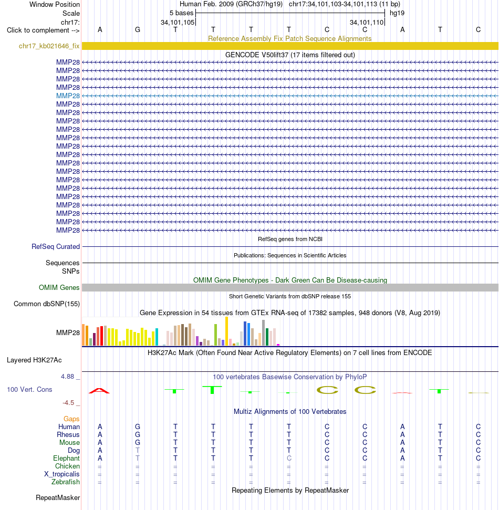Click the 'Mouse' species label

coord(69,442)
